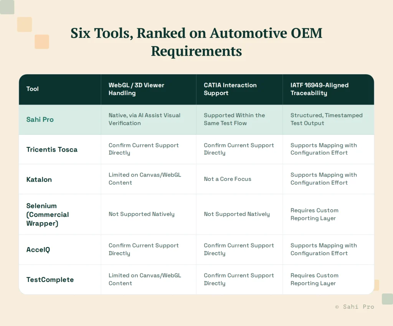Screen dimensions: 393x326
Task: Click Tricentis Tosca's CATIA 'Confirm Current Support Directly' cell
Action: [239, 149]
